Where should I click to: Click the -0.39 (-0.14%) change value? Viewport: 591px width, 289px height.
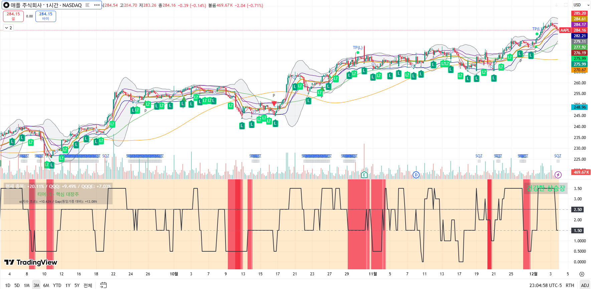tap(192, 5)
